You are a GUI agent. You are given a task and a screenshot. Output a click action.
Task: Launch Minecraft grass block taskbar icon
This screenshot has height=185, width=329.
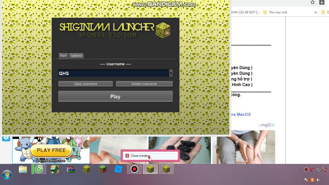coord(103,169)
